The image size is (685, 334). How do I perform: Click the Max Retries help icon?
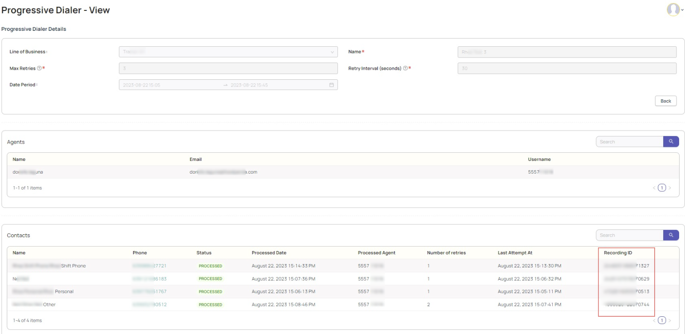click(x=39, y=68)
